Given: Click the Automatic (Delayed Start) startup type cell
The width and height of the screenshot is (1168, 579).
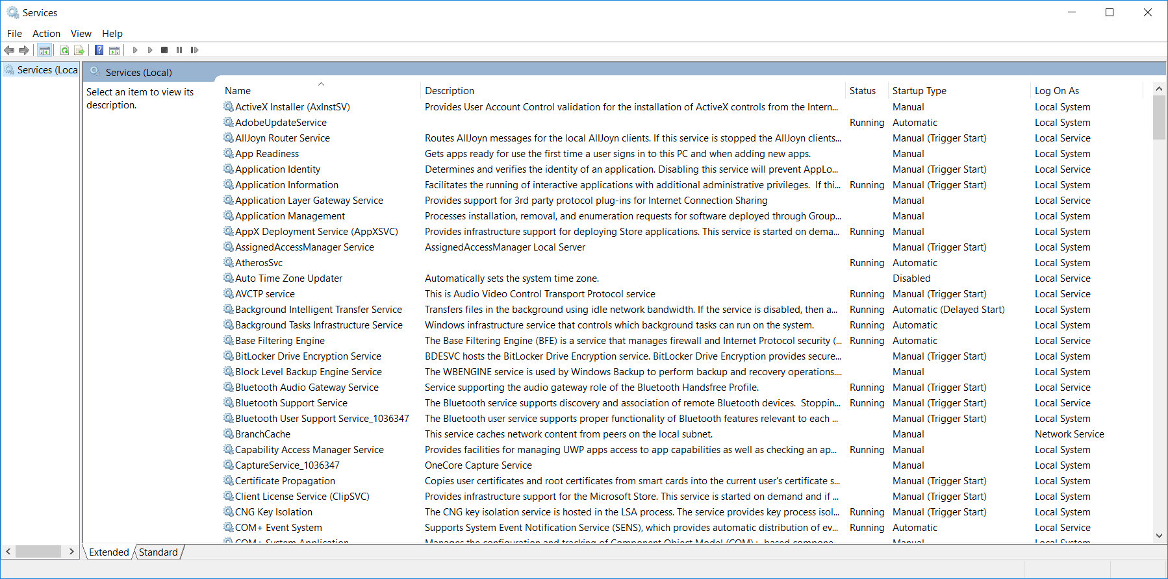Looking at the screenshot, I should pyautogui.click(x=948, y=310).
